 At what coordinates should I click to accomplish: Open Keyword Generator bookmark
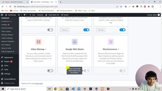click(47, 11)
